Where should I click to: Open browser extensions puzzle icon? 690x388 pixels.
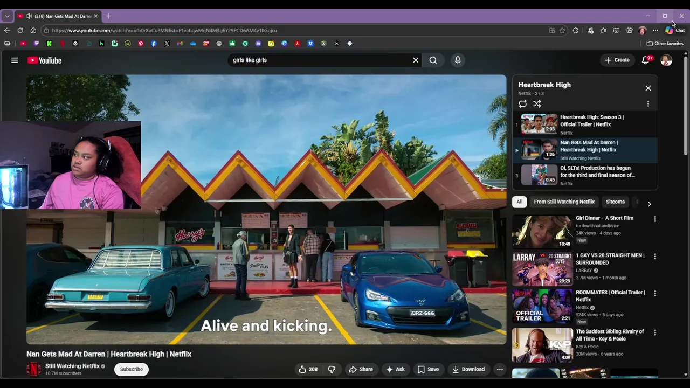tap(576, 31)
